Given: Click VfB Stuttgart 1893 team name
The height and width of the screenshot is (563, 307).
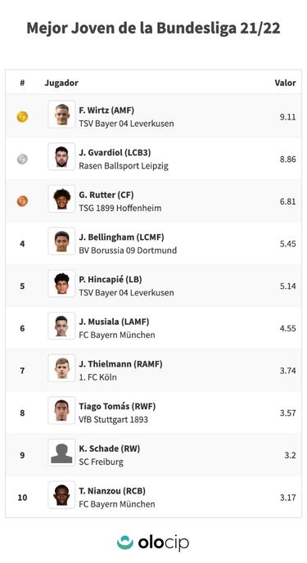Looking at the screenshot, I should tap(114, 419).
